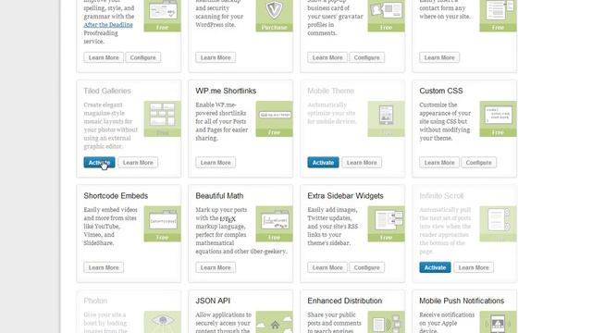
Task: Open Learn More for Infinite Scroll
Action: click(x=474, y=267)
